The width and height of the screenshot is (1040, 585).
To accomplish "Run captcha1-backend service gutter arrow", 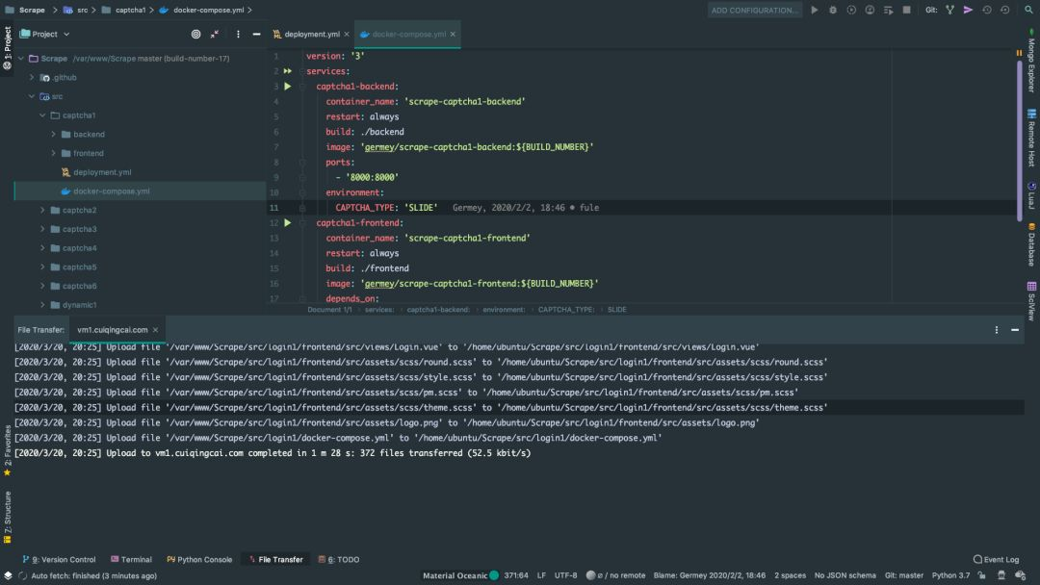I will (287, 87).
